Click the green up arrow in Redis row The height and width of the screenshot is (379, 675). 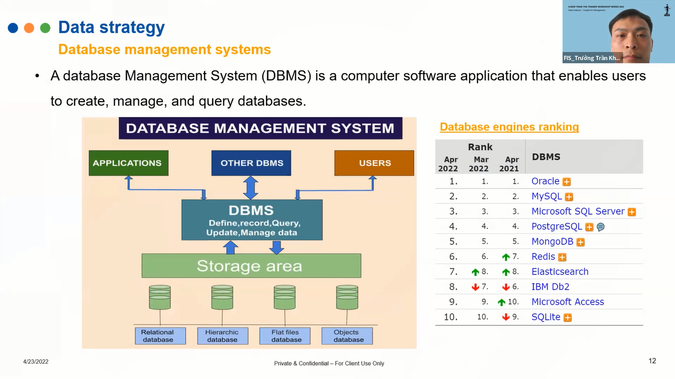tap(506, 257)
